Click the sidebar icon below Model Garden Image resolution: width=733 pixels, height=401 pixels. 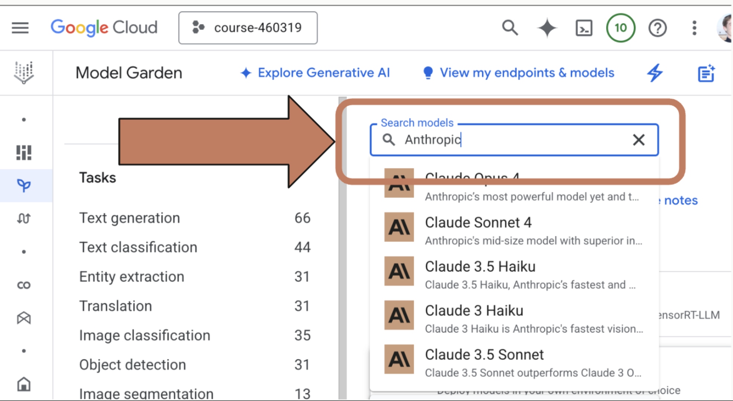(x=24, y=218)
